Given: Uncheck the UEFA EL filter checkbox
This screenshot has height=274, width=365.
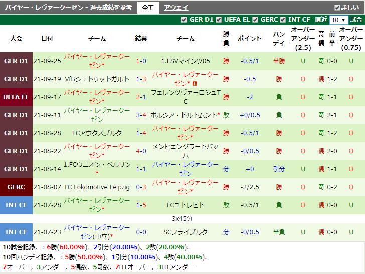Looking at the screenshot, I should [x=219, y=20].
